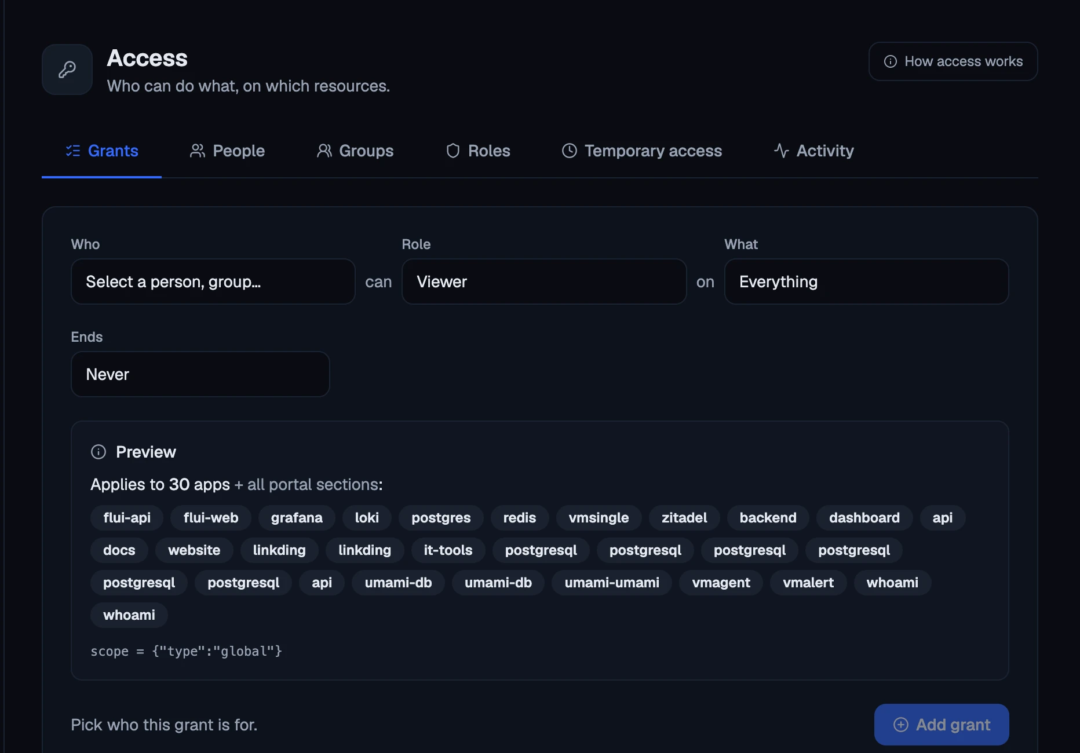The height and width of the screenshot is (753, 1080).
Task: Click the grafana app chip
Action: [x=297, y=518]
